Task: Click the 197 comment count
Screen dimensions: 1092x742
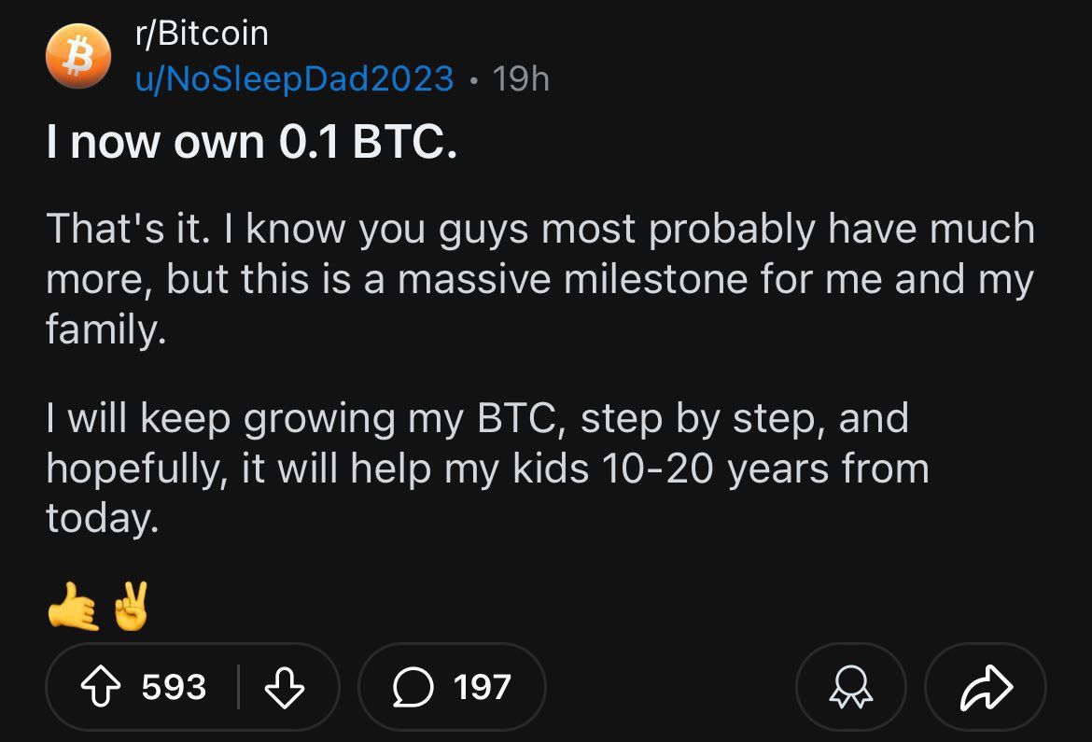Action: 483,688
